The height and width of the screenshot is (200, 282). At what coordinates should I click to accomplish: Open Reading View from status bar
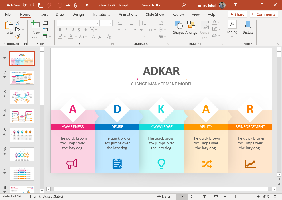pos(204,197)
